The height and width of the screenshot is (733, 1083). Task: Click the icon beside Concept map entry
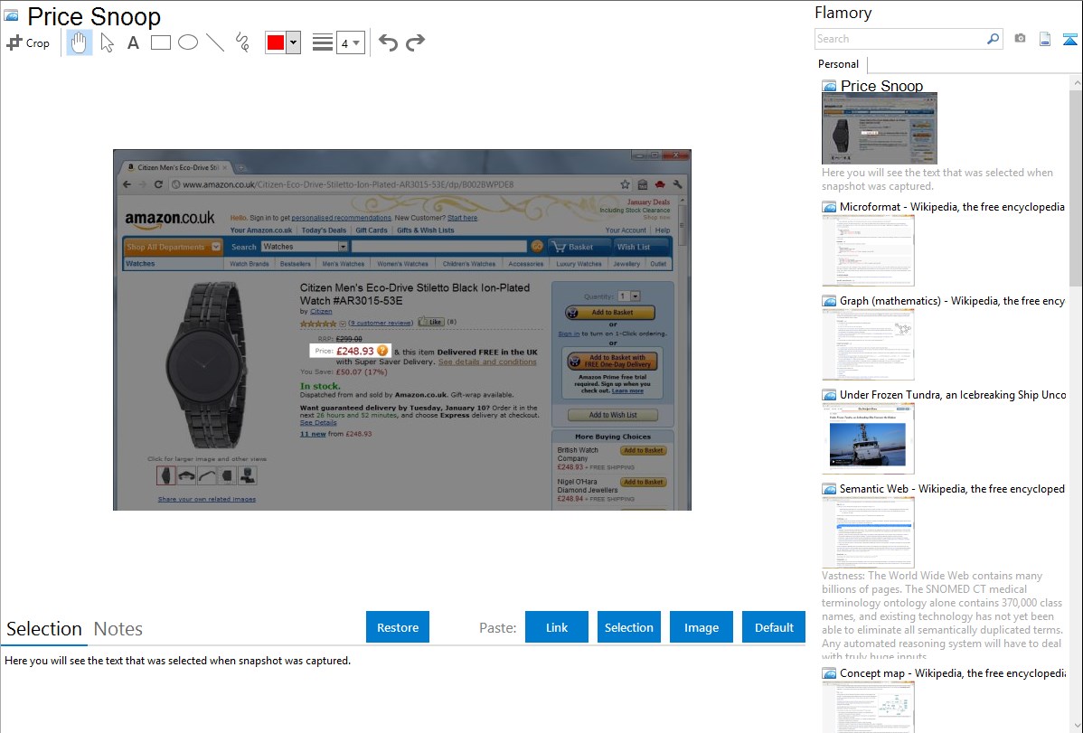[829, 673]
